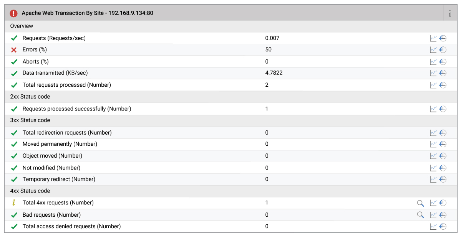Viewport: 461px width, 237px height.
Task: Click the red X status for Errors (%)
Action: (14, 49)
